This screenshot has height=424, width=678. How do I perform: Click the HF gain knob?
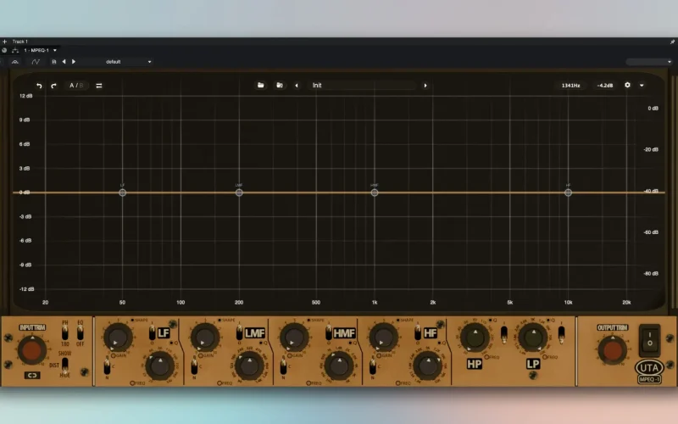pyautogui.click(x=383, y=338)
